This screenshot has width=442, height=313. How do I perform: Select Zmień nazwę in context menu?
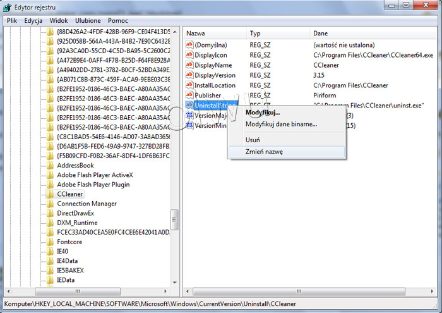(287, 152)
